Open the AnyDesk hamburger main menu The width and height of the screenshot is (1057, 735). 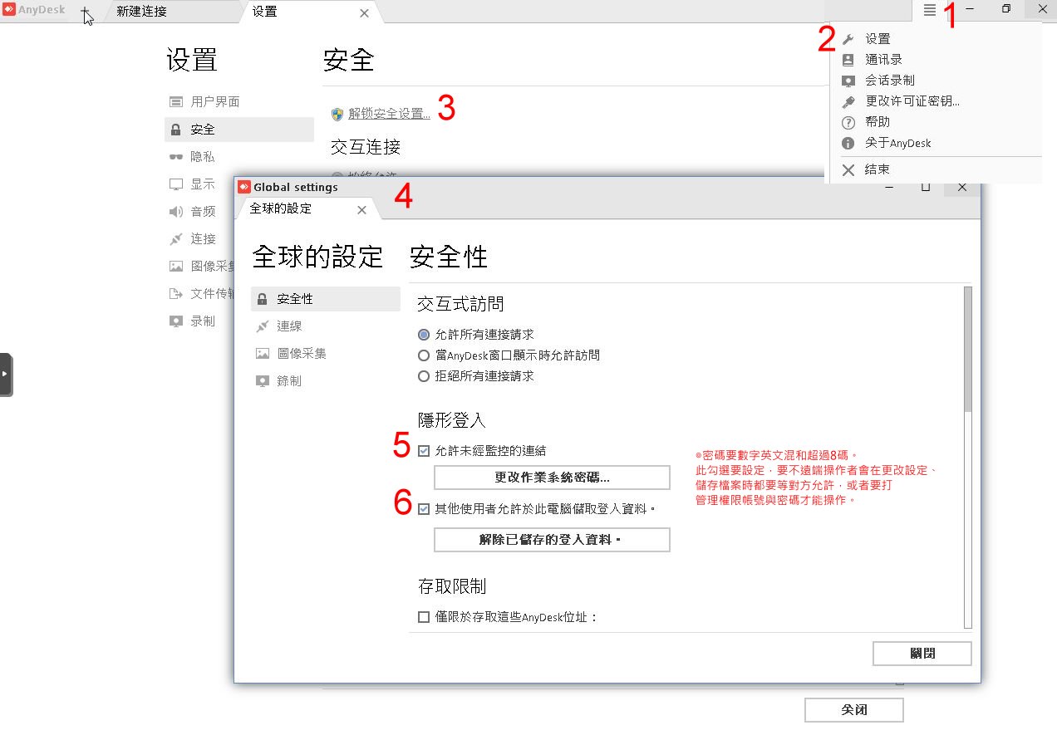pyautogui.click(x=930, y=10)
